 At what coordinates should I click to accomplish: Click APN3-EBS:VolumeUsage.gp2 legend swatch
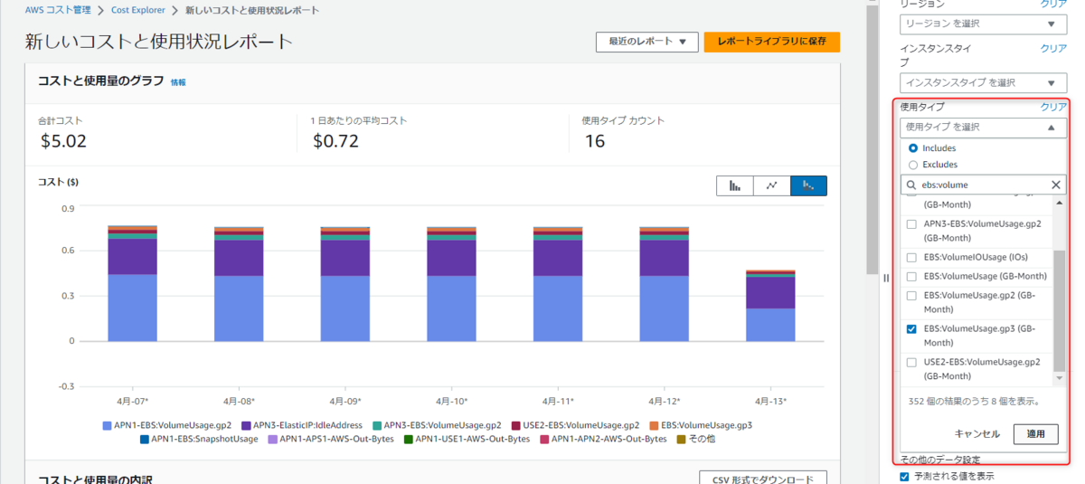(377, 424)
